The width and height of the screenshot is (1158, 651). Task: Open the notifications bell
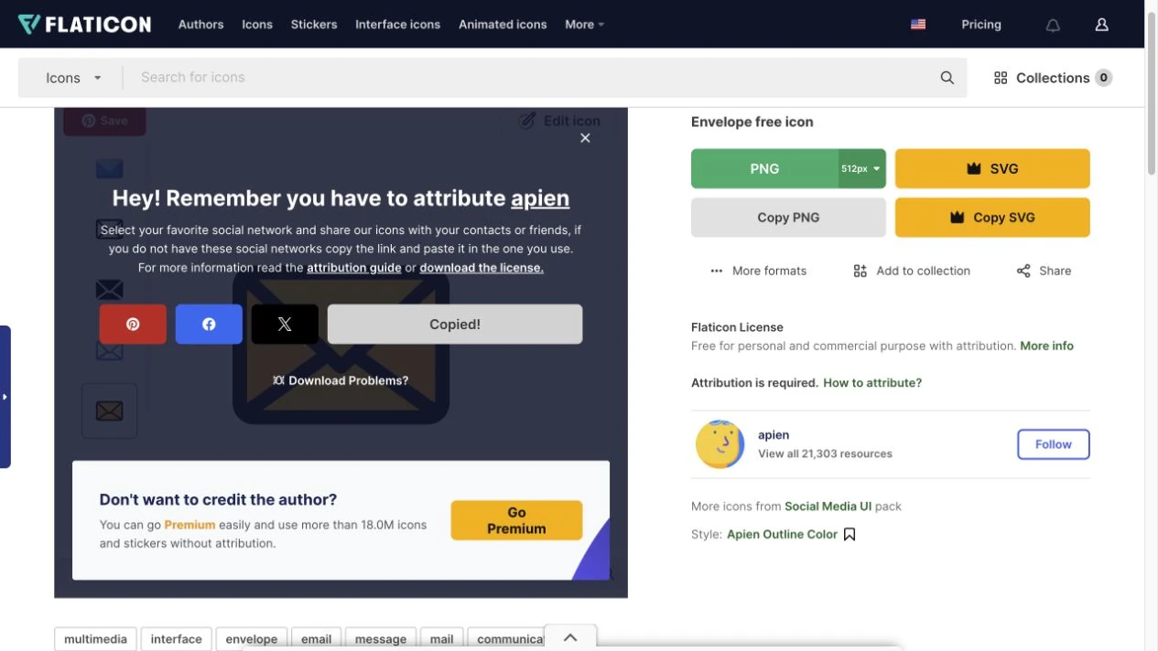1053,25
